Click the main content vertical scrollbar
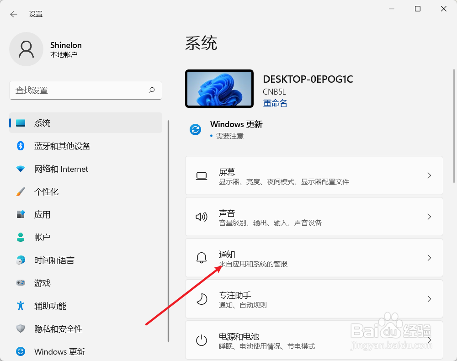 454,126
